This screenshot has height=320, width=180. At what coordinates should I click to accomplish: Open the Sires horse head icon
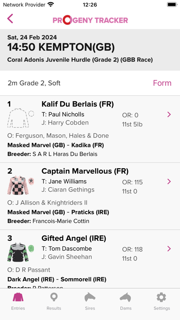[x=90, y=297]
